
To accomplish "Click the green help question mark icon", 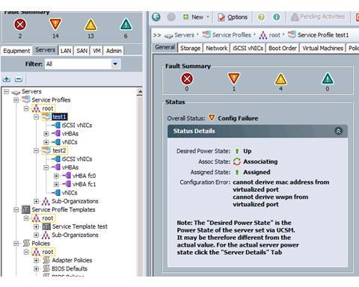I will [261, 17].
